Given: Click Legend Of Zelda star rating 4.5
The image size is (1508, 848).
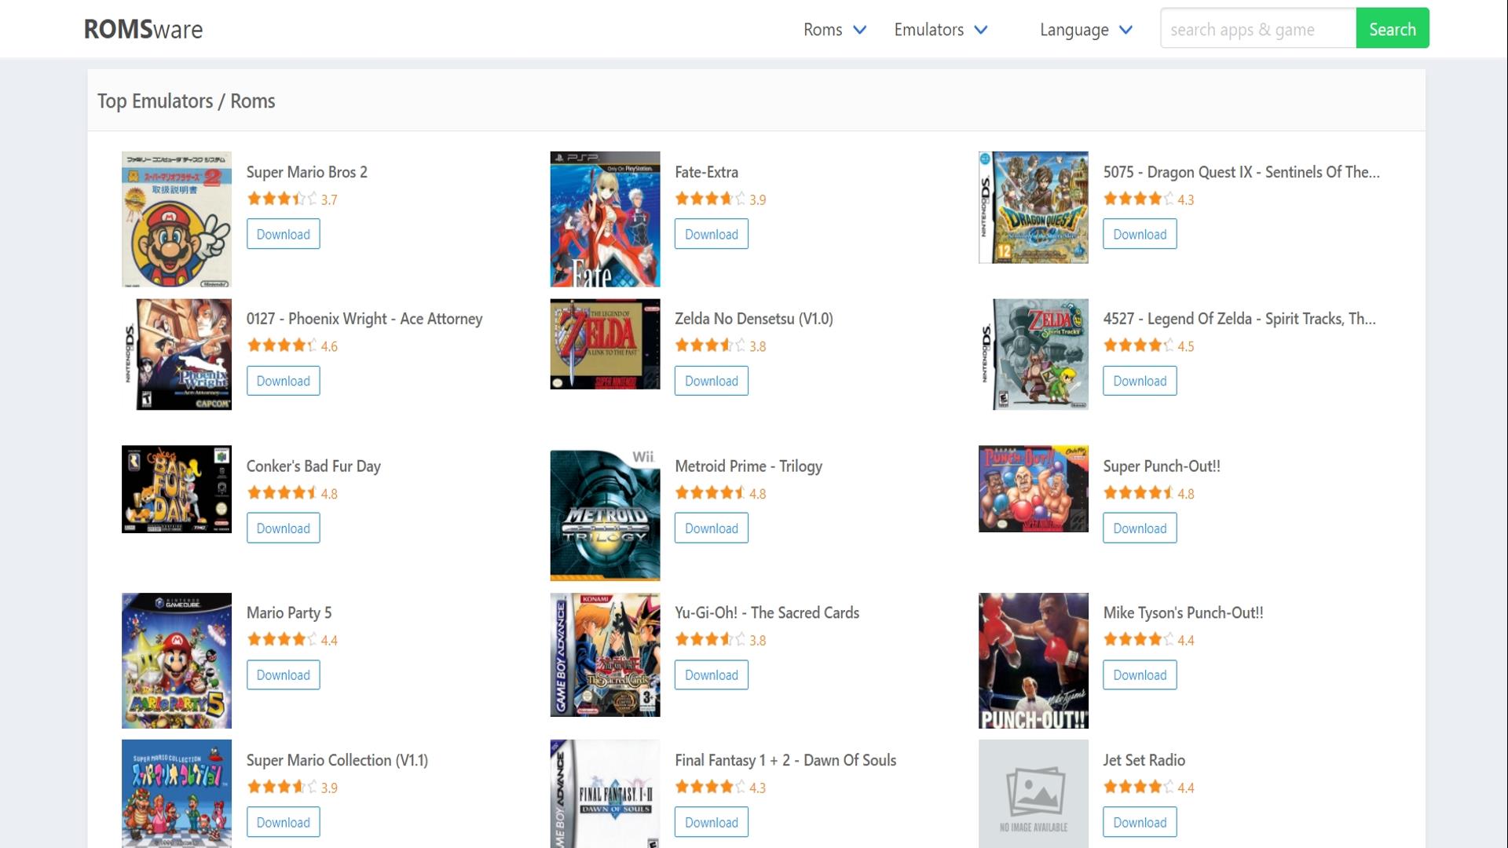Looking at the screenshot, I should [1148, 345].
